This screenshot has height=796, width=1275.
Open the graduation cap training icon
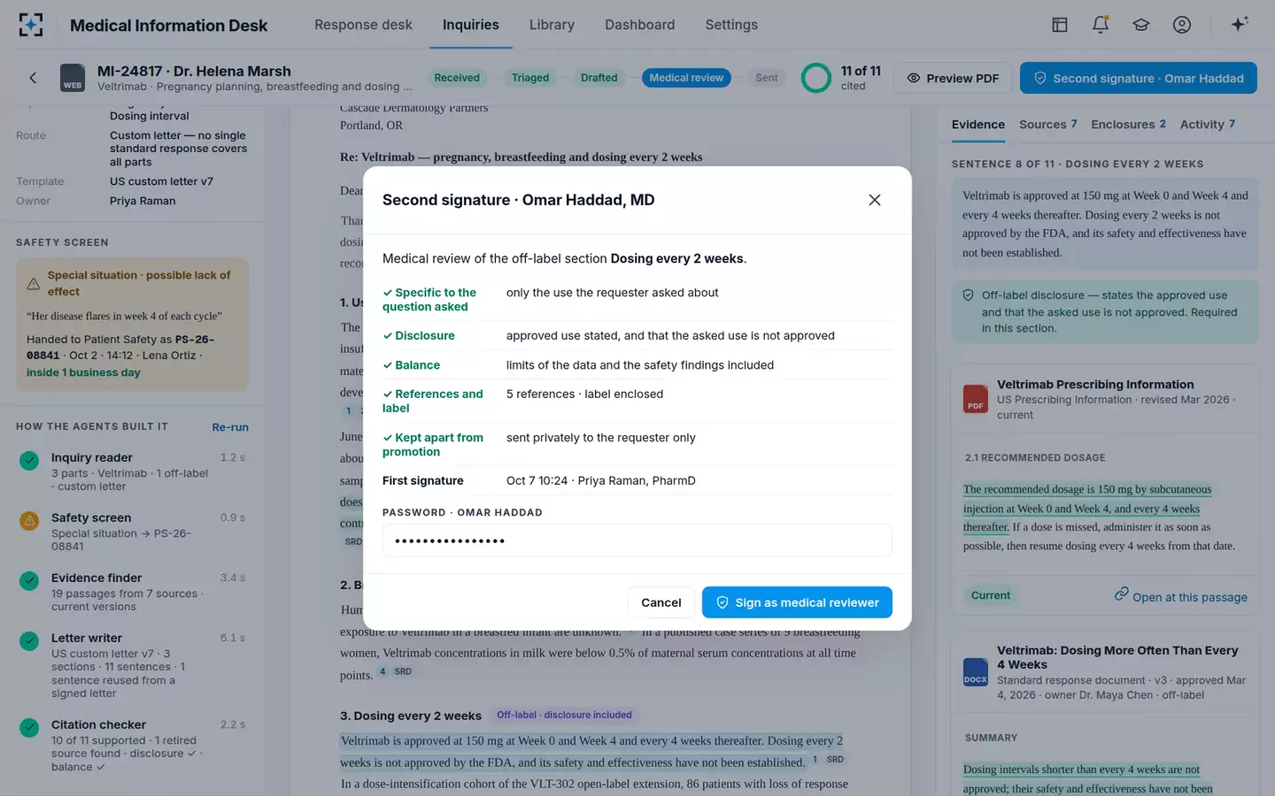click(x=1141, y=25)
